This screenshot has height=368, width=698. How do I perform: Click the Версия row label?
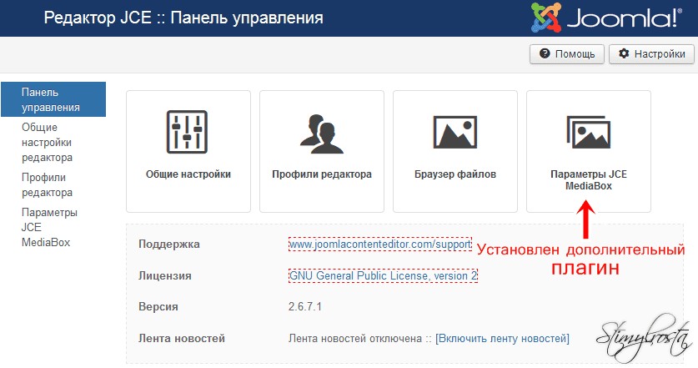pos(158,306)
